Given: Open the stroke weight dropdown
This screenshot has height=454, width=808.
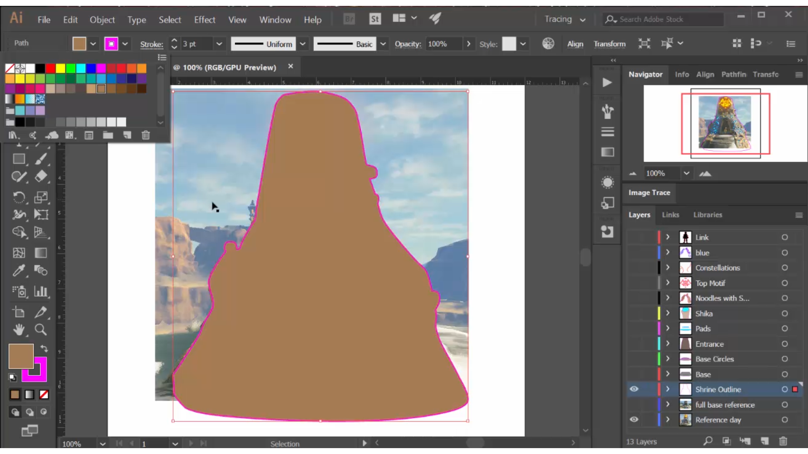Looking at the screenshot, I should (219, 44).
